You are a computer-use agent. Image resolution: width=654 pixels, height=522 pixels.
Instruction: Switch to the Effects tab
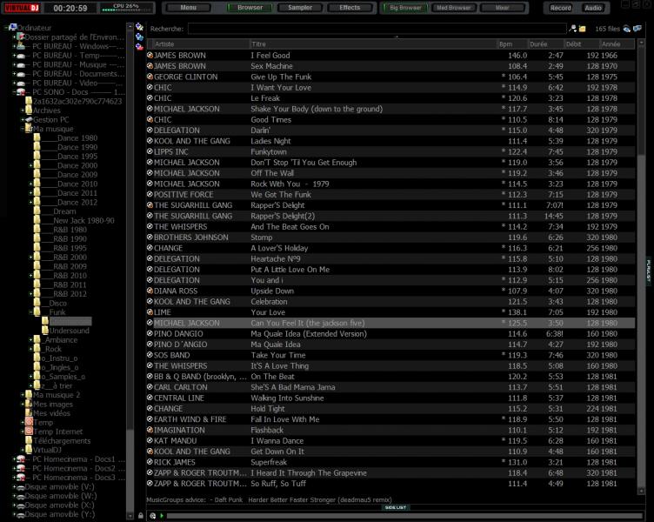[350, 8]
